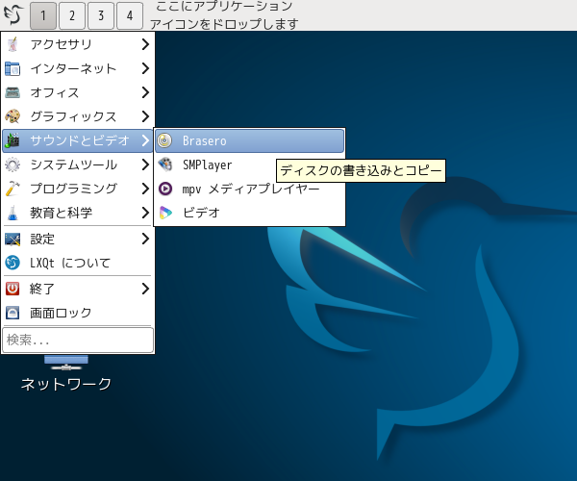Click the 設定 menu label
Viewport: 577px width, 481px height.
[x=42, y=240]
